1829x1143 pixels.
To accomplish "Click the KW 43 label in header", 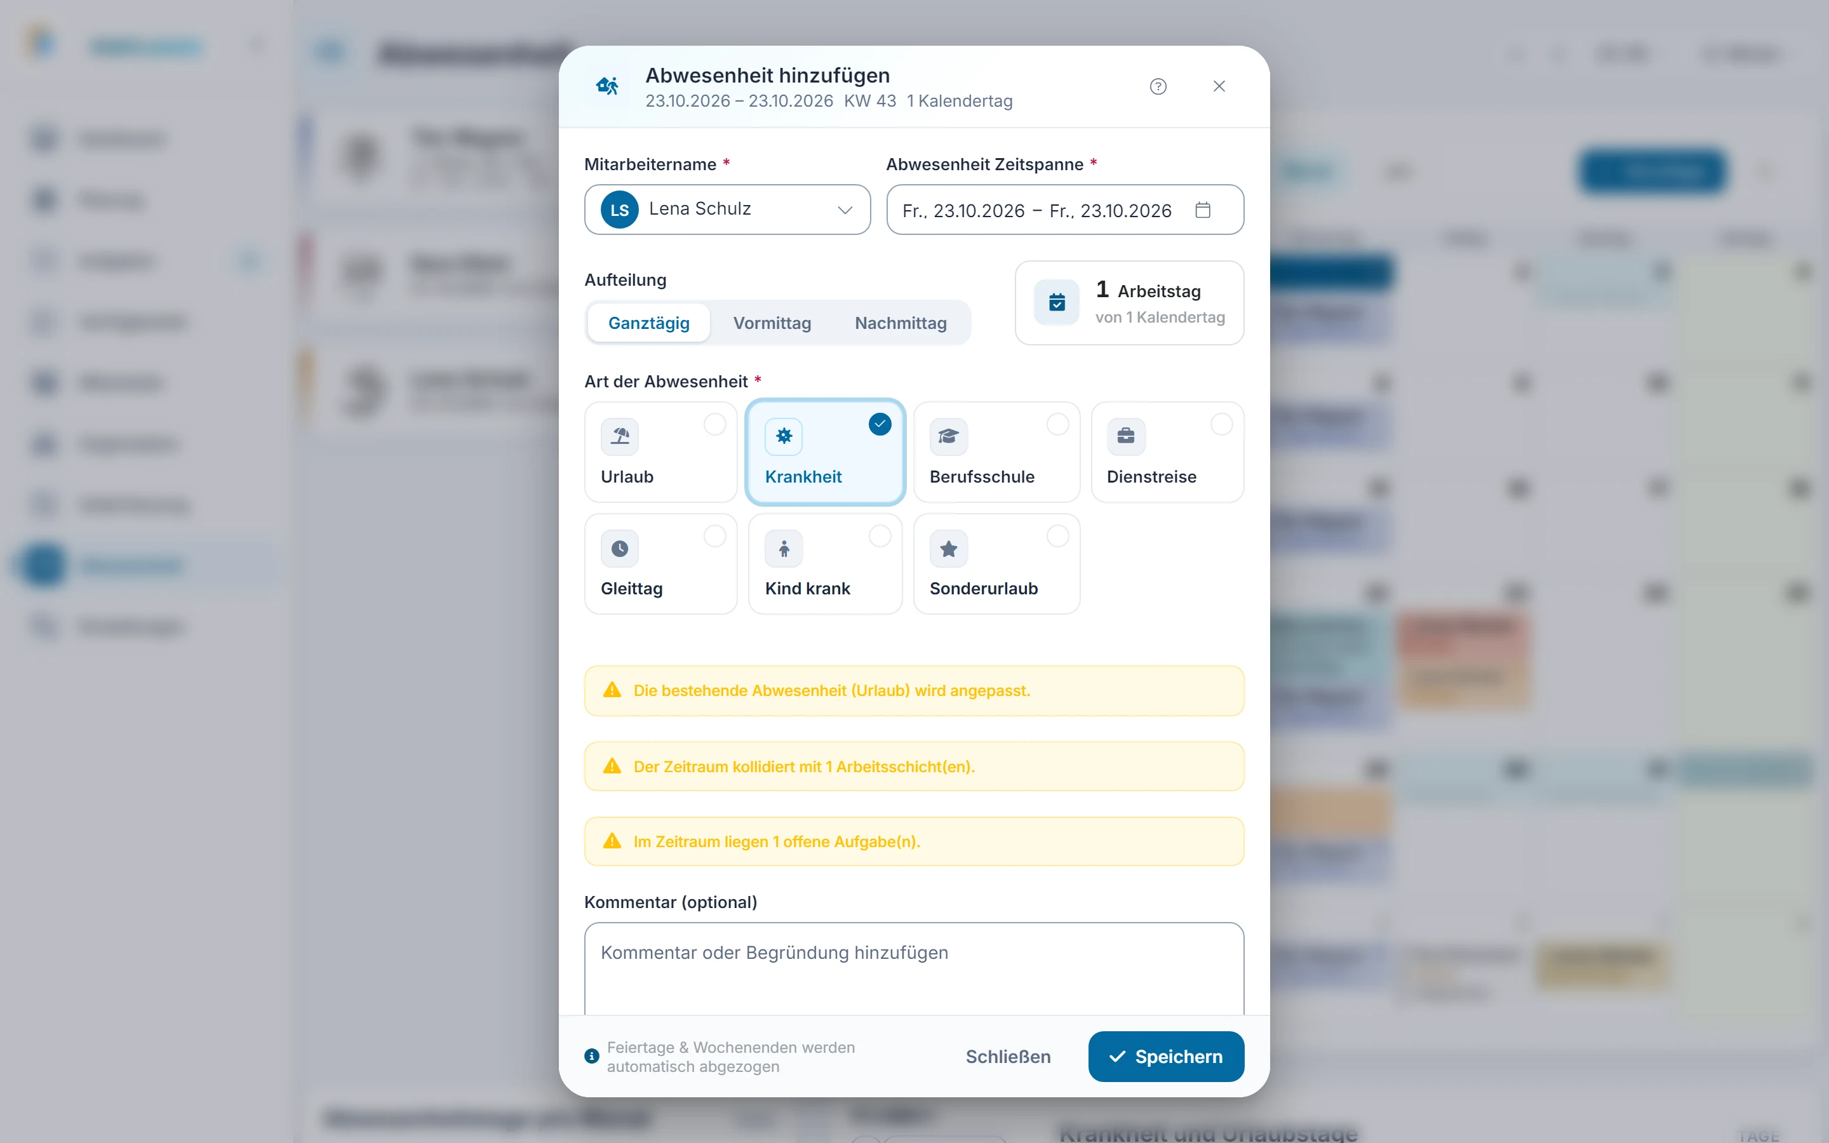I will click(x=870, y=100).
